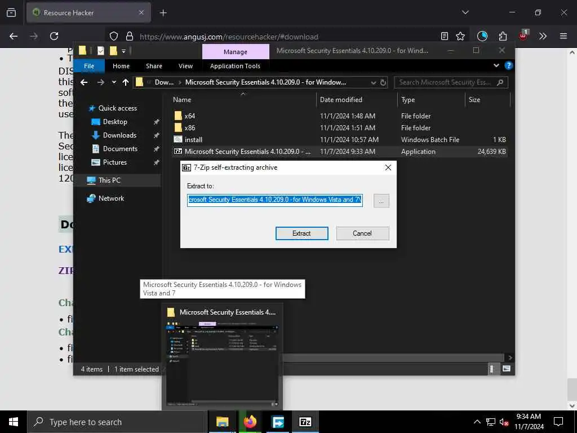
Task: Sort by Name column header
Action: tap(243, 100)
